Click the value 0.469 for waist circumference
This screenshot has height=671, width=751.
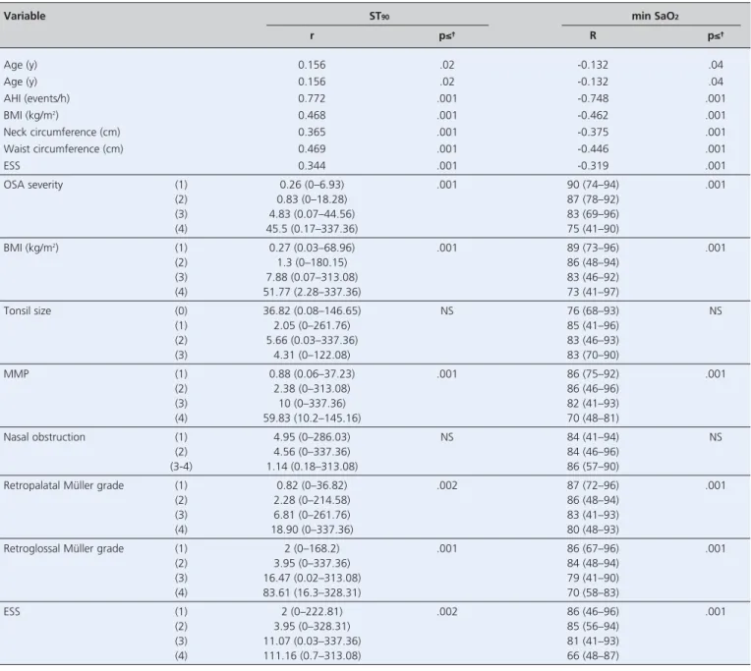point(312,149)
